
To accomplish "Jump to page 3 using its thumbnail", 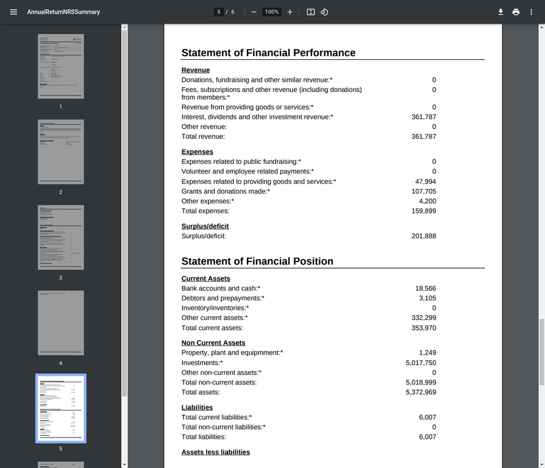I will click(x=60, y=237).
